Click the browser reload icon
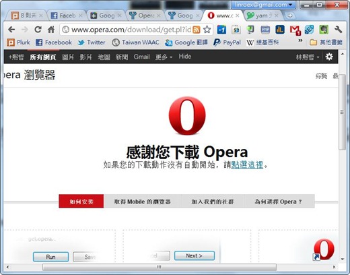The image size is (350, 275). 38,30
